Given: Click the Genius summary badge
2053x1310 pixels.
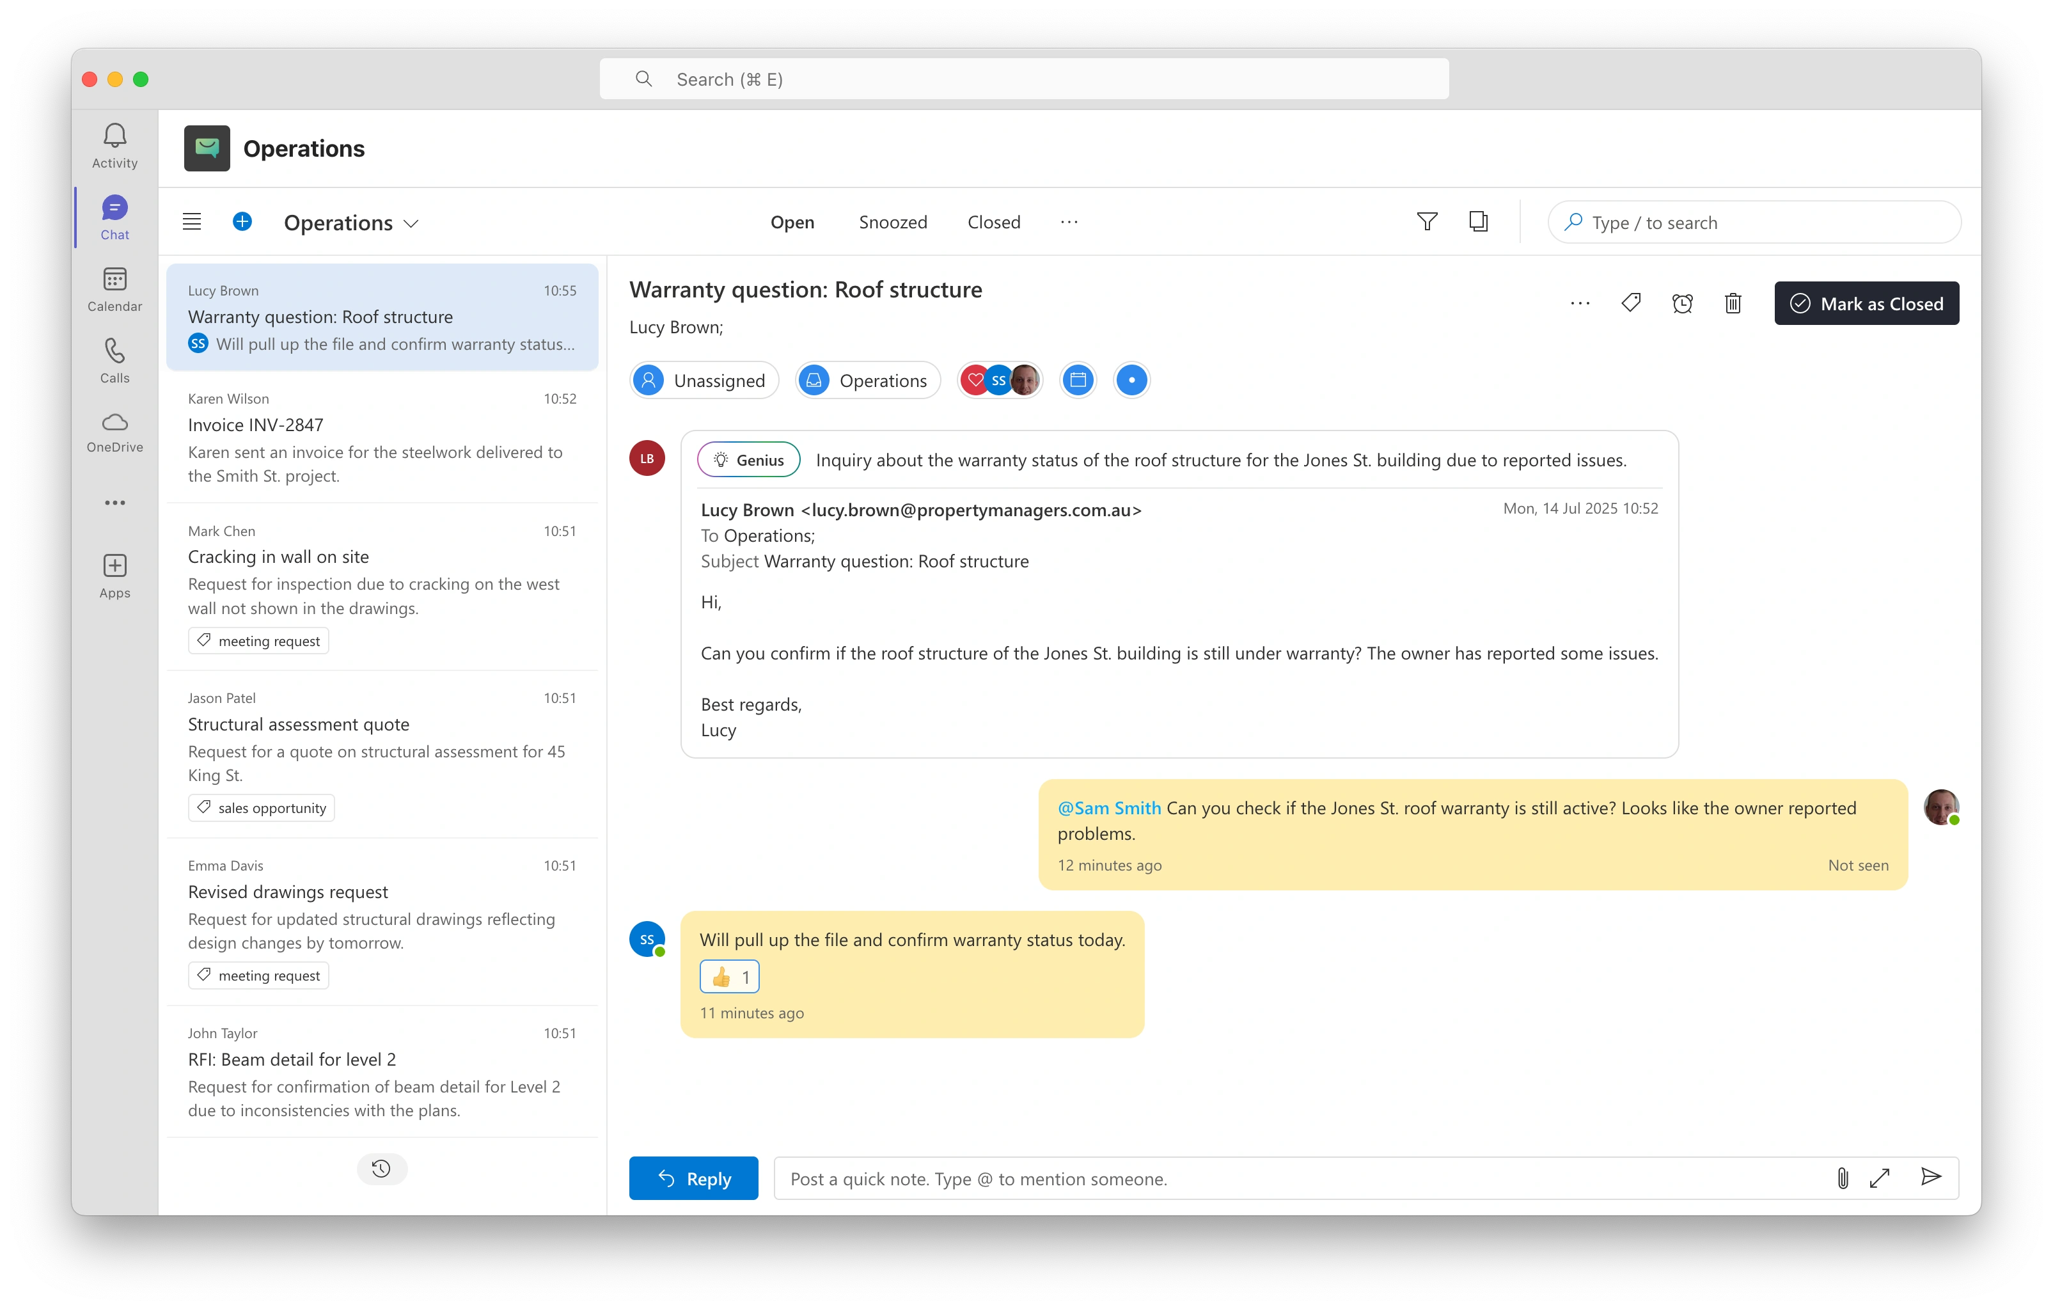Looking at the screenshot, I should point(748,460).
